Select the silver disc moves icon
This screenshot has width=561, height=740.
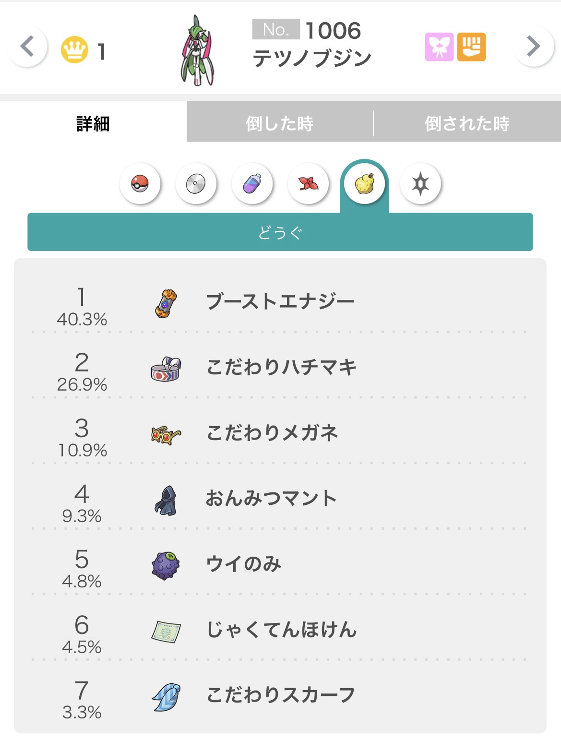[196, 184]
